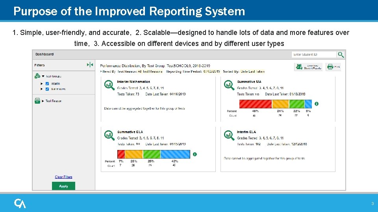Screen dimensions: 378x212
Task: Click the Clear Filters link
Action: coord(63,177)
